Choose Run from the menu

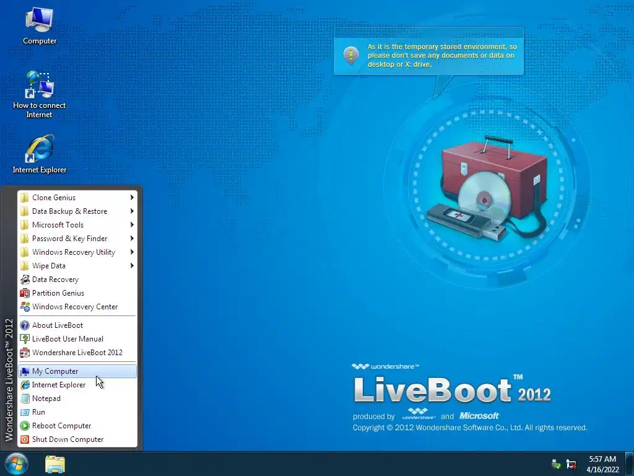tap(77, 412)
